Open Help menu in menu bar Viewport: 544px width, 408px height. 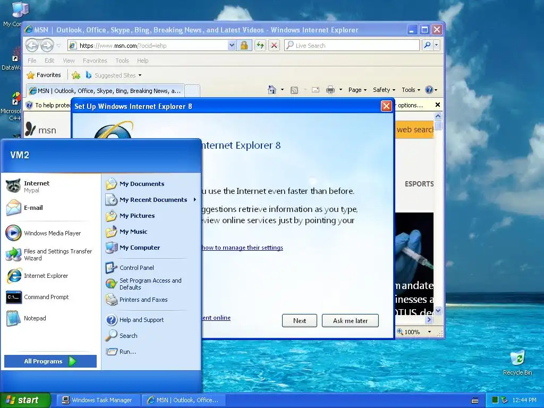tap(142, 61)
